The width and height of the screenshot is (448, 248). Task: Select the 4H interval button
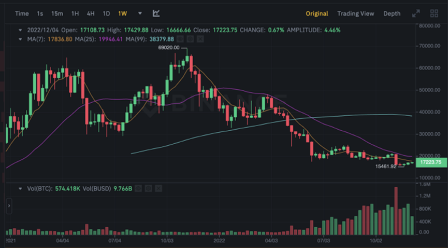pos(91,13)
